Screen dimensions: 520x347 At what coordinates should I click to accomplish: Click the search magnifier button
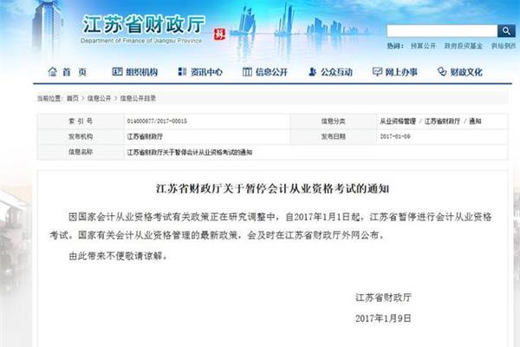[x=506, y=31]
